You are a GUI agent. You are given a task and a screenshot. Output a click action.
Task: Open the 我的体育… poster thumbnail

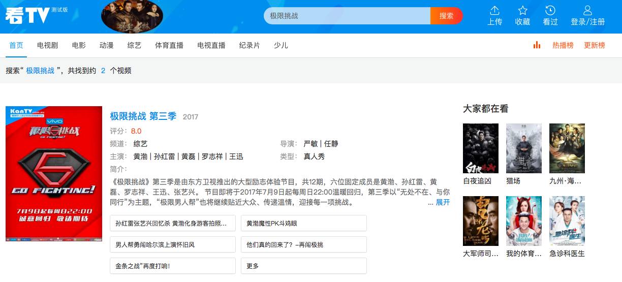(x=524, y=221)
